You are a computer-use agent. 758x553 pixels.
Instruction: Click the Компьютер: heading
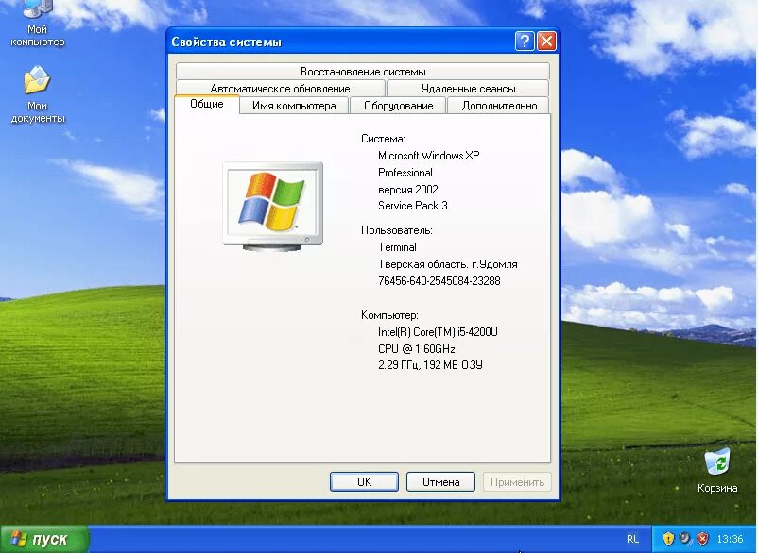coord(389,315)
